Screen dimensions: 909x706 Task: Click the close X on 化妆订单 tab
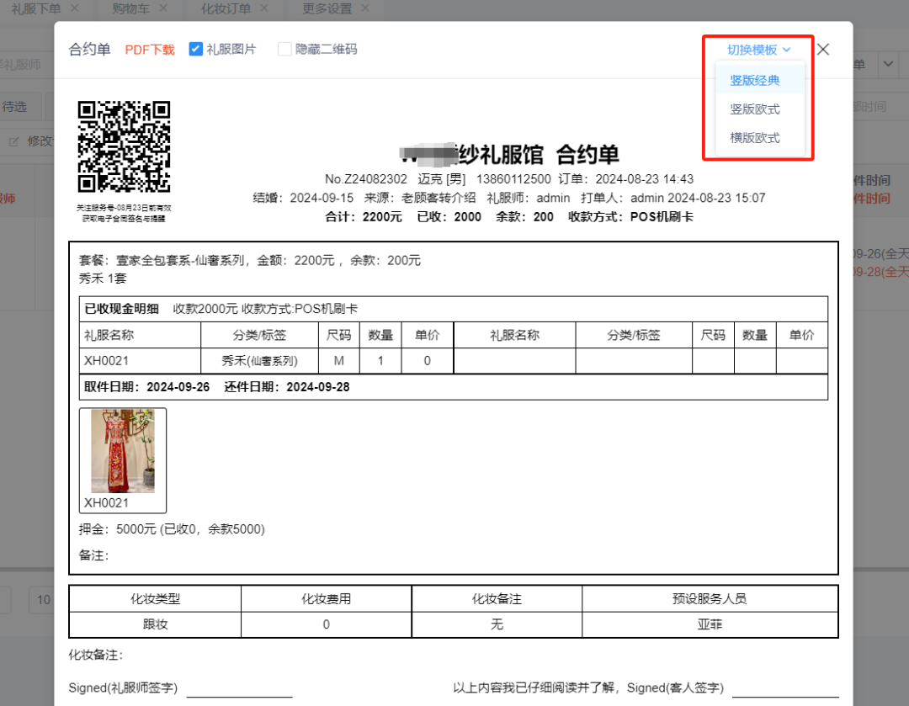[x=263, y=9]
